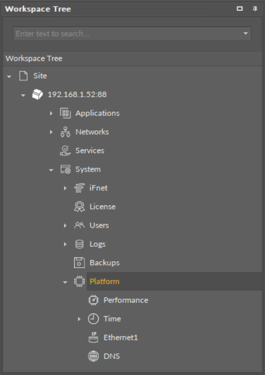Image resolution: width=265 pixels, height=375 pixels.
Task: Pin the Workspace Tree panel
Action: coord(255,9)
